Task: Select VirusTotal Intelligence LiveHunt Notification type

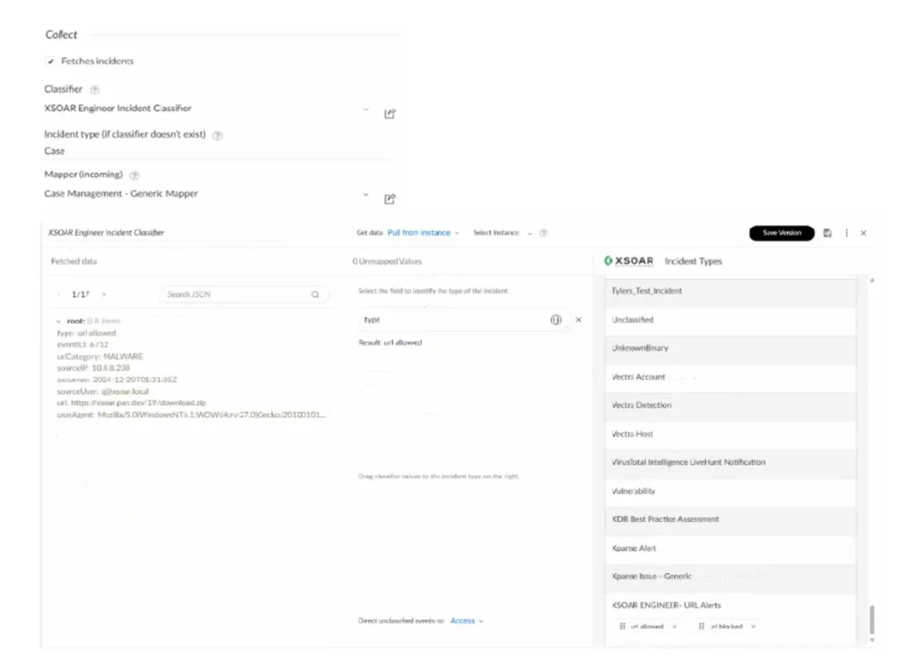Action: tap(730, 463)
